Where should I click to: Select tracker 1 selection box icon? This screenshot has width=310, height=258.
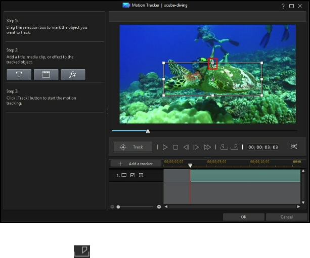(x=124, y=175)
